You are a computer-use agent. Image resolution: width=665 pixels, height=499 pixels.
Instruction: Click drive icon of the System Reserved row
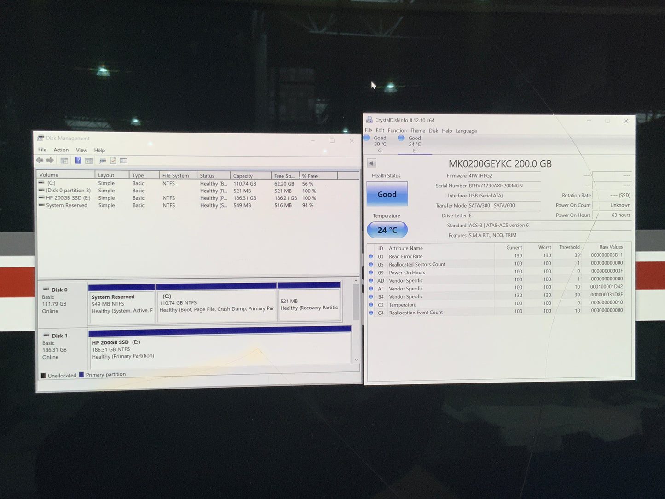(41, 205)
